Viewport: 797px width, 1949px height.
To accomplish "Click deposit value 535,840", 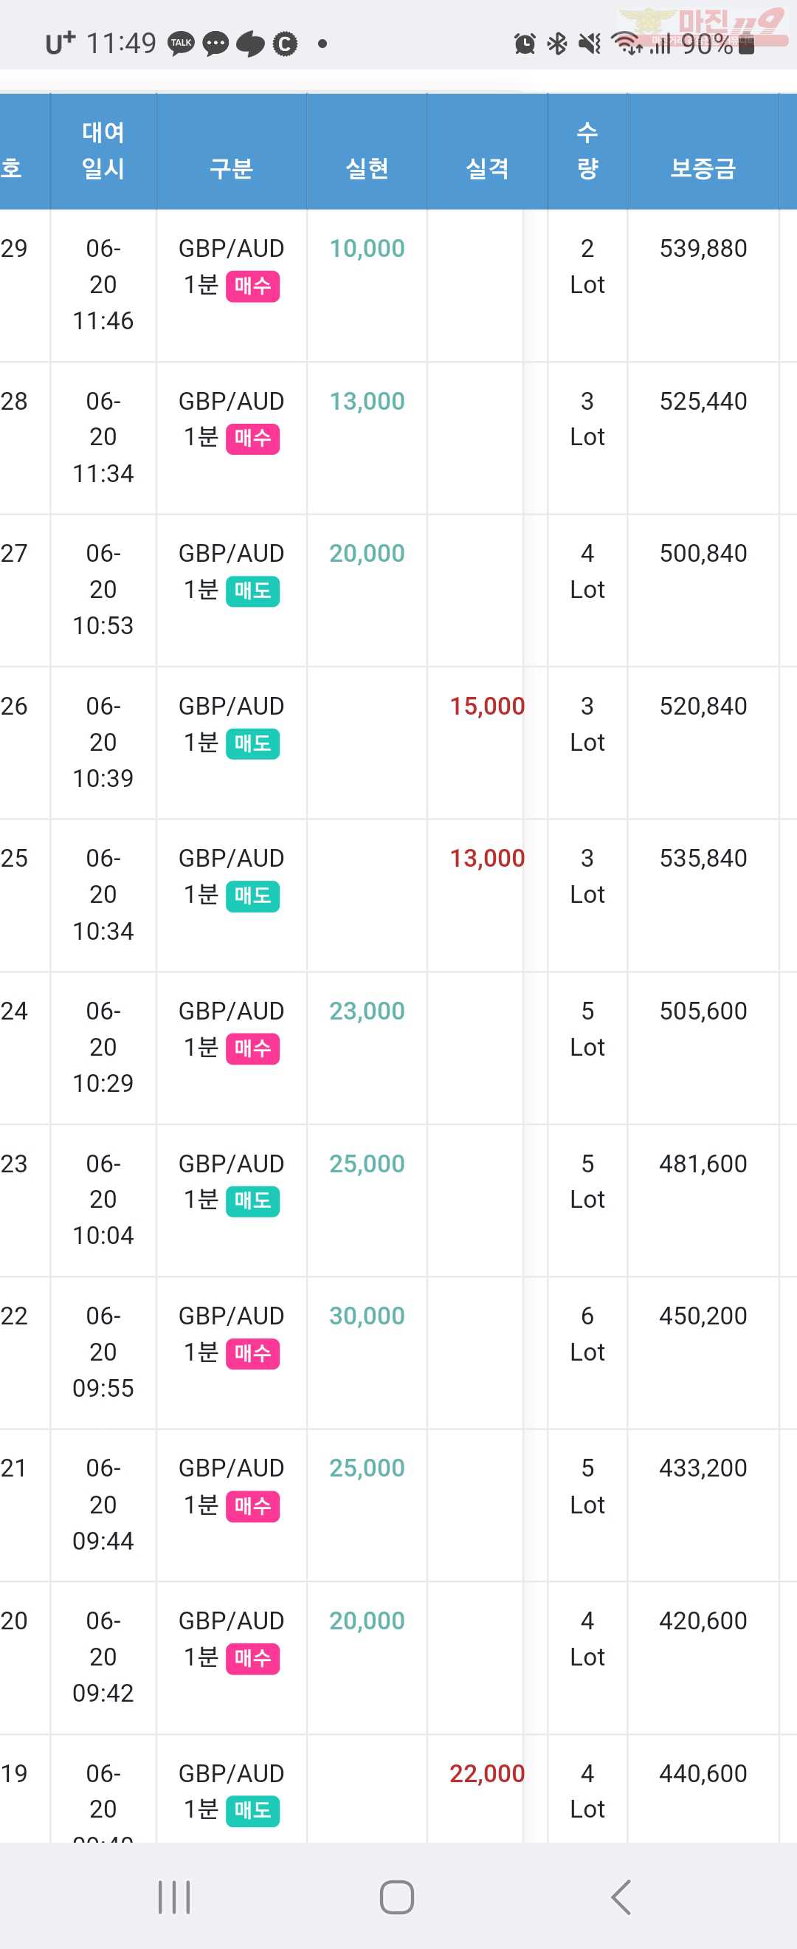I will click(703, 858).
